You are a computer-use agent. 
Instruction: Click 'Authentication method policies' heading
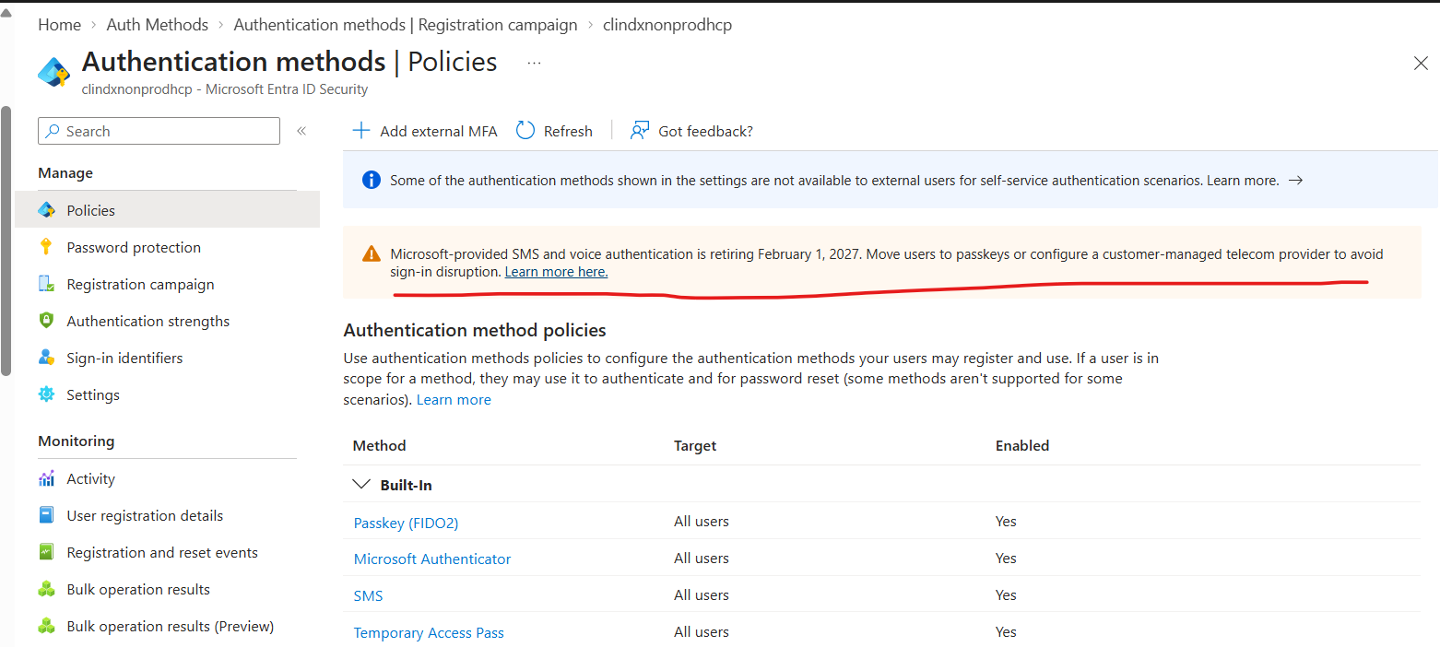click(x=475, y=330)
